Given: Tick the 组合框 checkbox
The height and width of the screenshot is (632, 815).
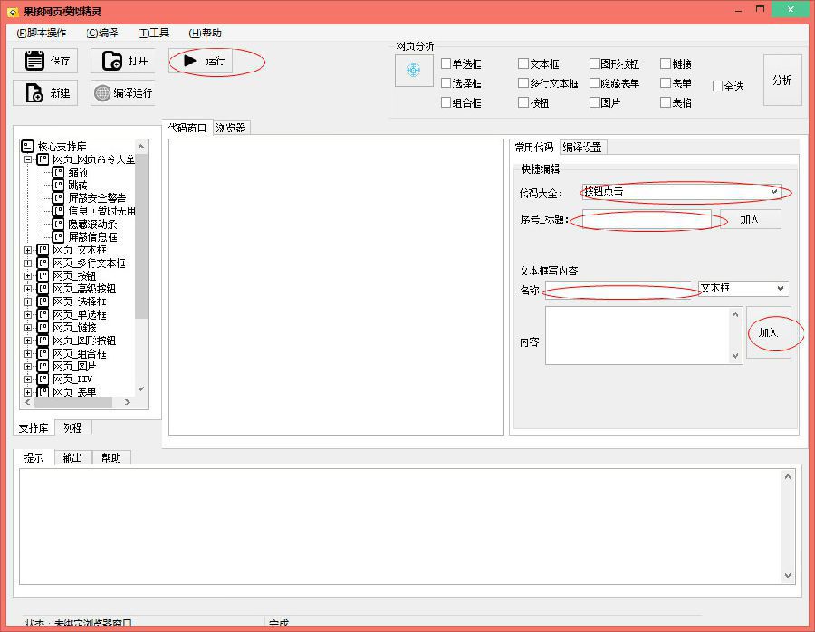Looking at the screenshot, I should (446, 102).
